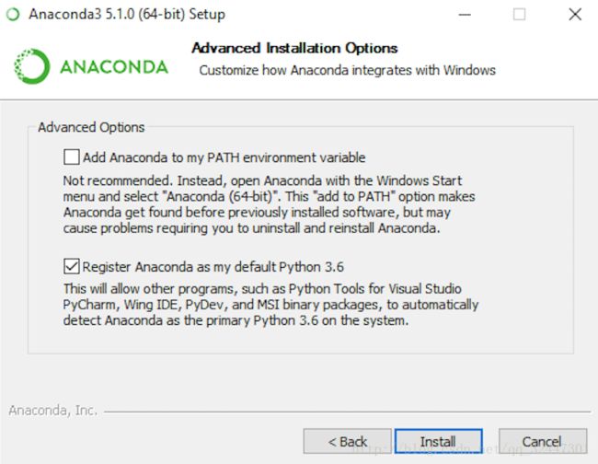Click the 'Advanced Installation Options' heading
The width and height of the screenshot is (598, 464).
[x=294, y=48]
